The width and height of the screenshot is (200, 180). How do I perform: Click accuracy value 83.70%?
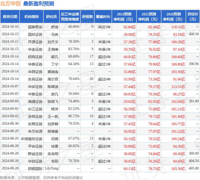[x=74, y=49]
